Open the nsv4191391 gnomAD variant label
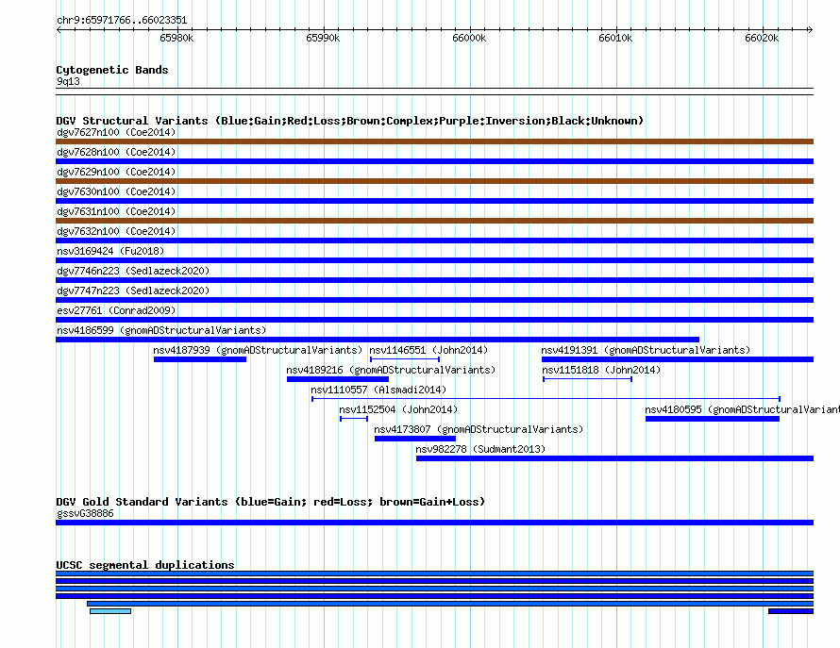Screen dimensions: 840x648 (646, 350)
